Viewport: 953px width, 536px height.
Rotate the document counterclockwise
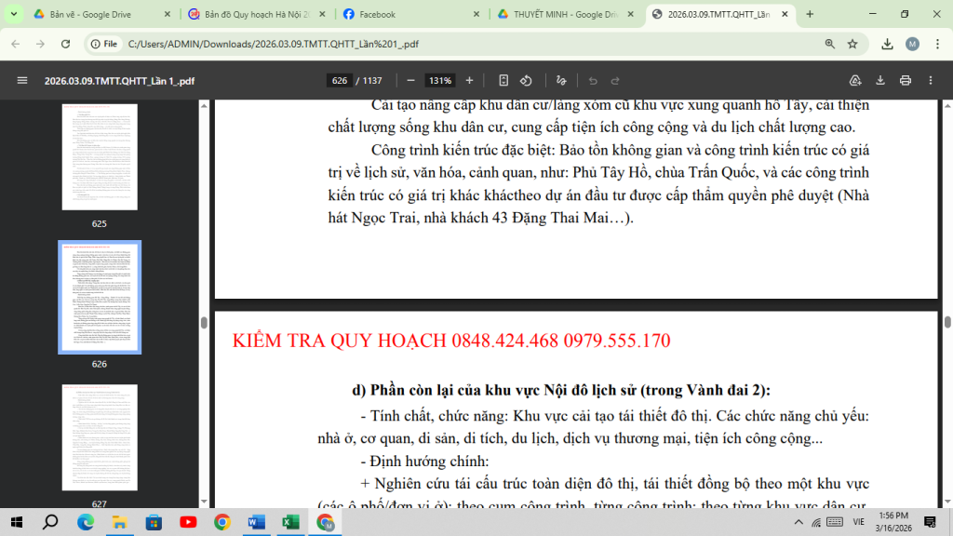(527, 80)
